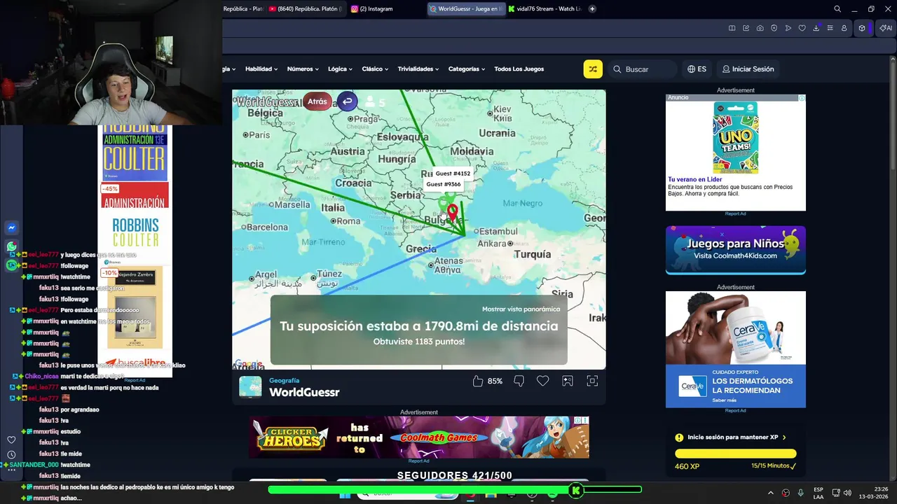The image size is (897, 504).
Task: Expand the Categorías dropdown menu
Action: 467,69
